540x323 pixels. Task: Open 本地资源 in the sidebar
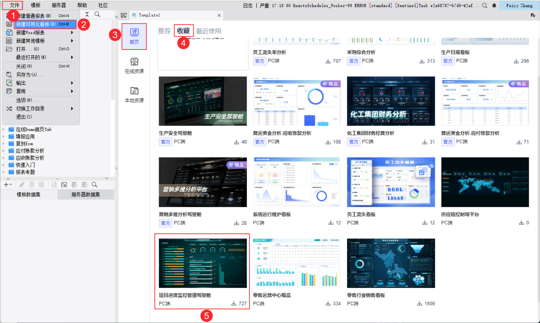[134, 95]
